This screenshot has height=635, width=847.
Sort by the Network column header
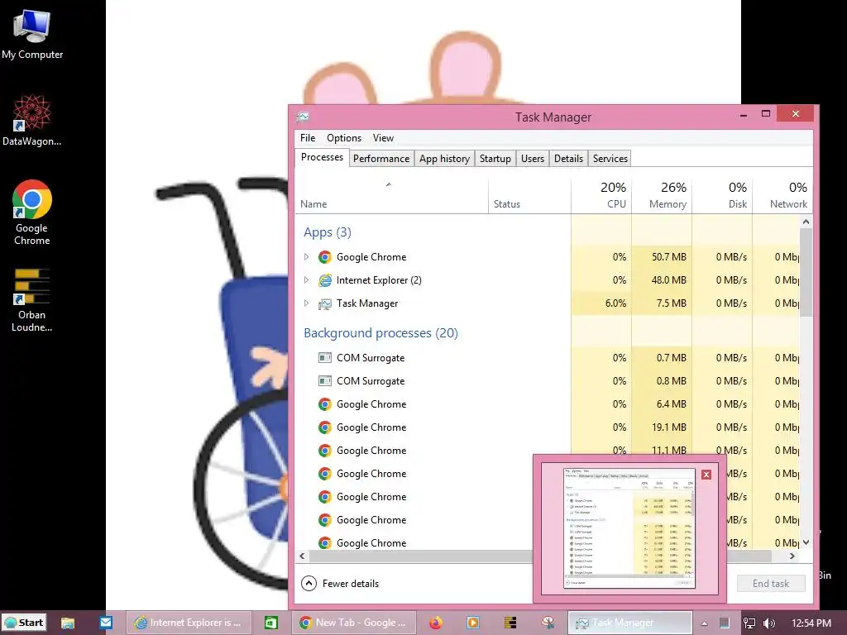(782, 195)
